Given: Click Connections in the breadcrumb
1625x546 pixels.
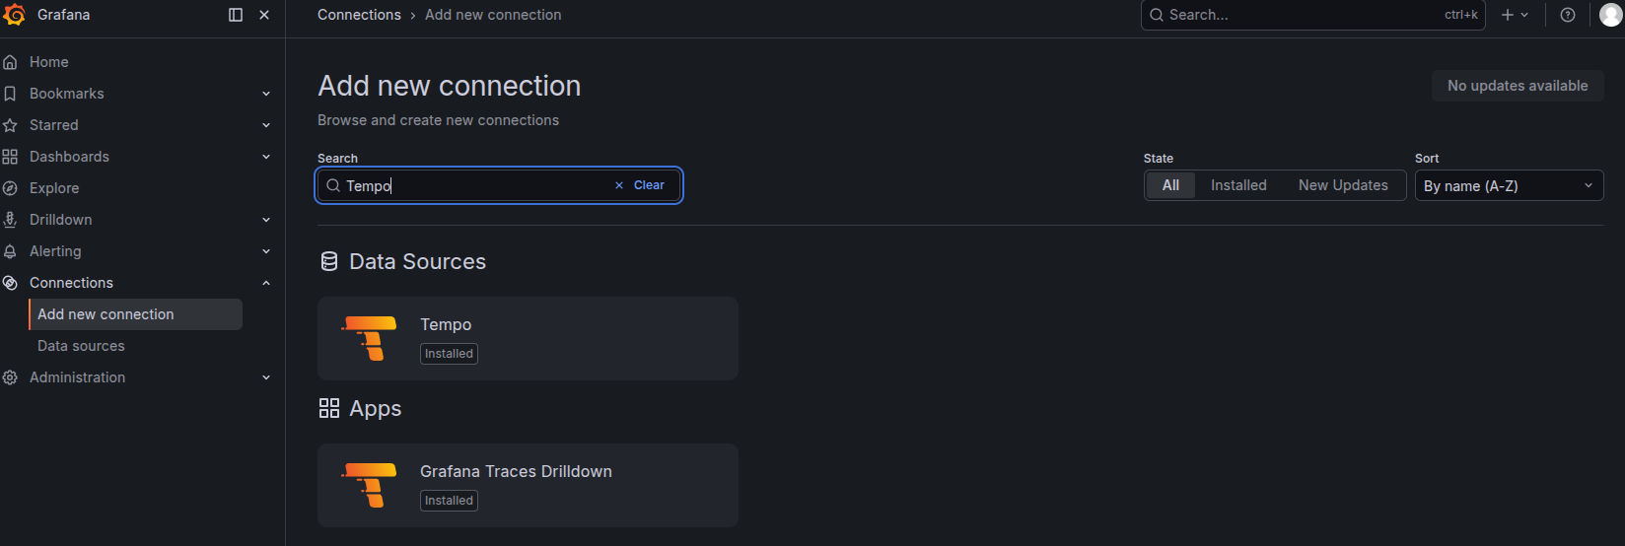Looking at the screenshot, I should pos(359,15).
